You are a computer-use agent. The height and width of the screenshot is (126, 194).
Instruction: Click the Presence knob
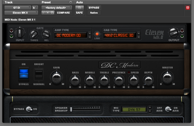pos(119,80)
